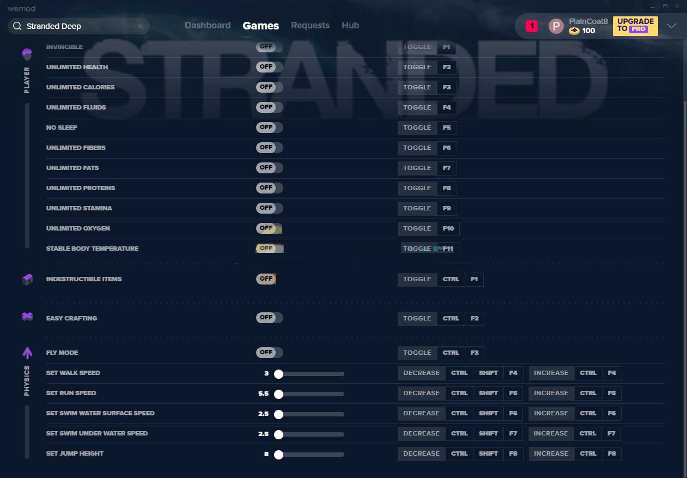687x478 pixels.
Task: Click into the Stranded Deep search field
Action: tap(79, 26)
